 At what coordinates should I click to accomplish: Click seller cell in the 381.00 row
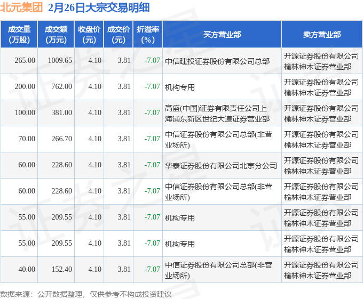tap(321, 114)
